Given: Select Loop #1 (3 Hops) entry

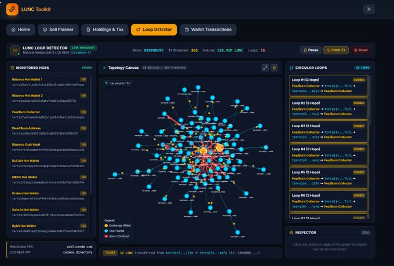Looking at the screenshot, I should click(x=329, y=86).
